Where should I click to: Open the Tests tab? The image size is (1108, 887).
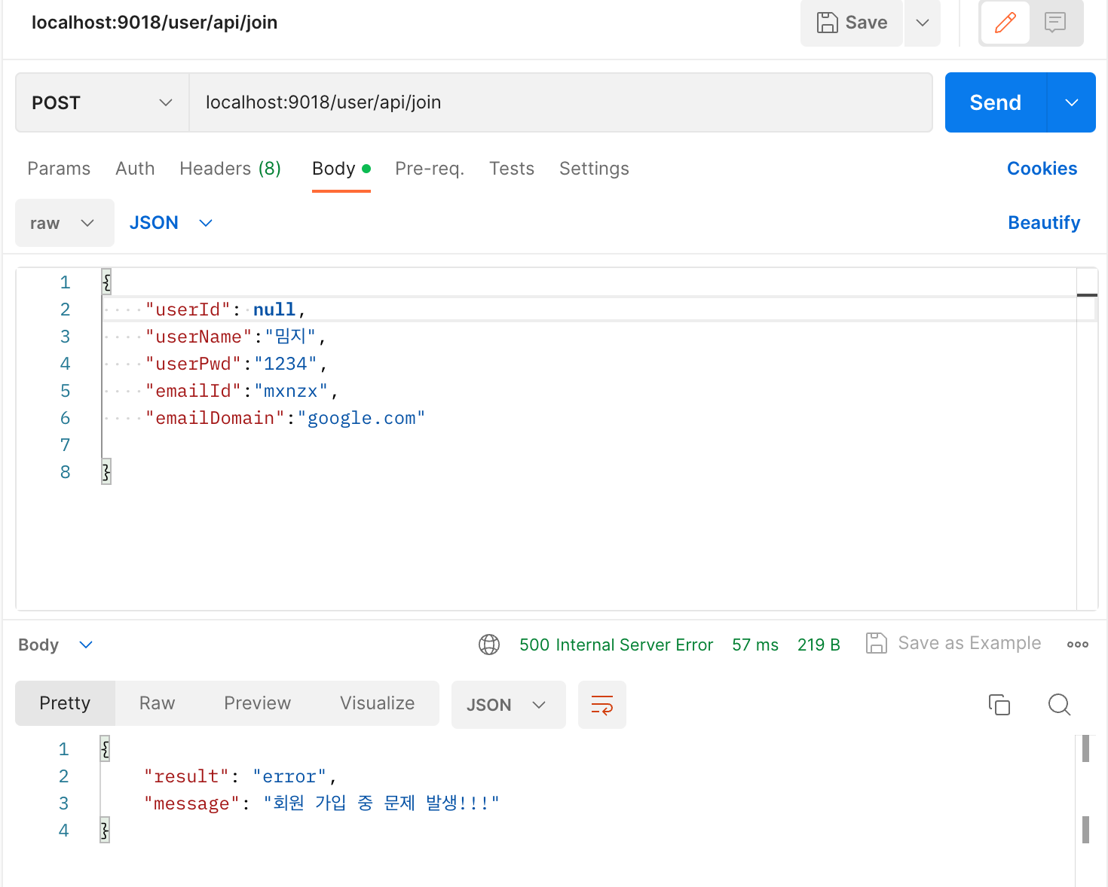512,169
